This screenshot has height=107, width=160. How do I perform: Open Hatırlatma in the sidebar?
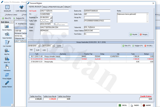pyautogui.click(x=7, y=68)
